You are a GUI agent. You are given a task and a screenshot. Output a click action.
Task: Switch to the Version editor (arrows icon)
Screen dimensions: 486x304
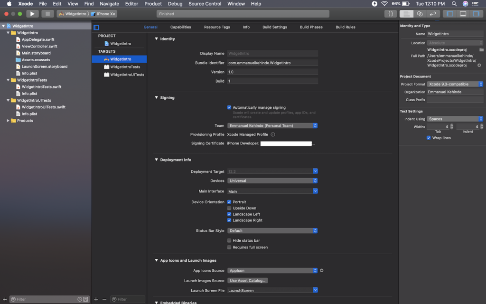pyautogui.click(x=433, y=14)
